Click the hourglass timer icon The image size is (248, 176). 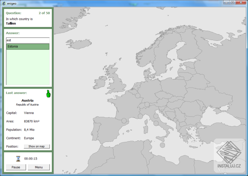(x=18, y=159)
